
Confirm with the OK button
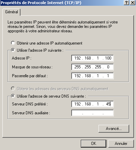pyautogui.click(x=93, y=144)
